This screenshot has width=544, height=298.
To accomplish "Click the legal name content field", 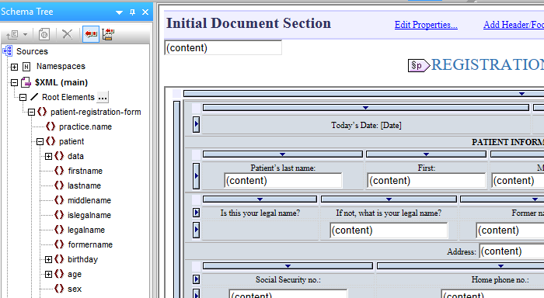I will (x=389, y=230).
